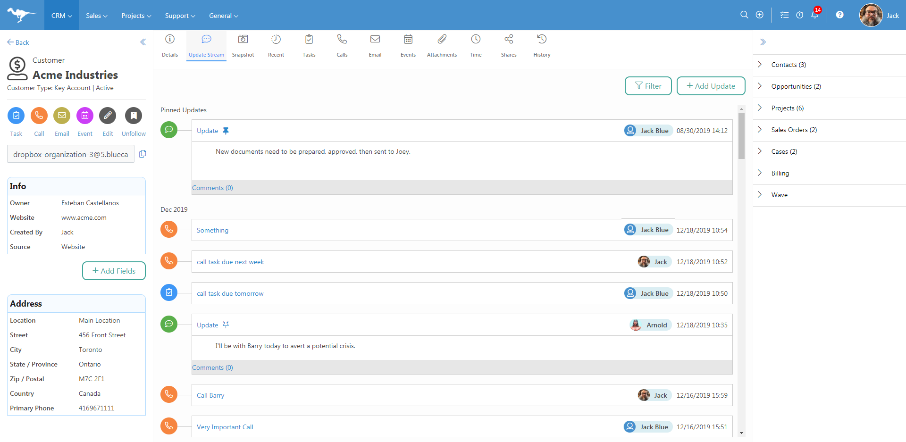Pin Arnold's update to the top
The height and width of the screenshot is (442, 906).
pos(226,325)
